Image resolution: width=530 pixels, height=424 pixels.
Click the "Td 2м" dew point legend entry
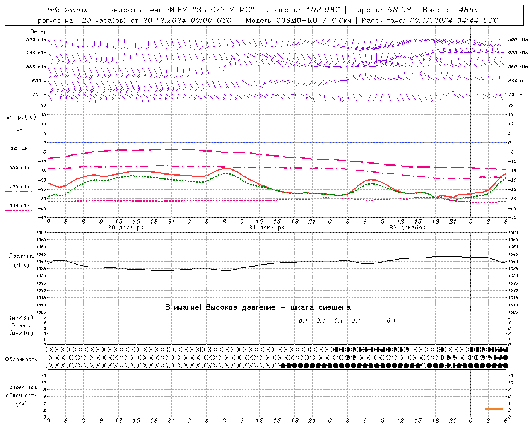(19, 148)
